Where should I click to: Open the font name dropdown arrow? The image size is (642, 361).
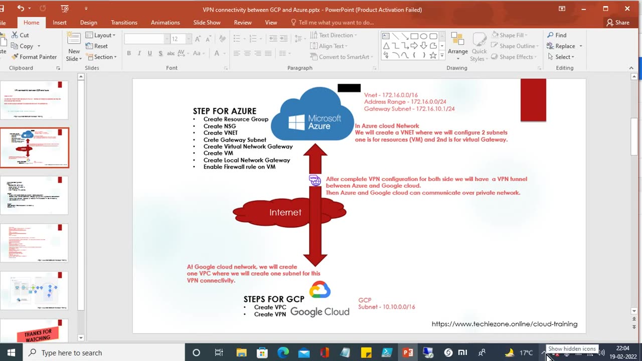[167, 39]
